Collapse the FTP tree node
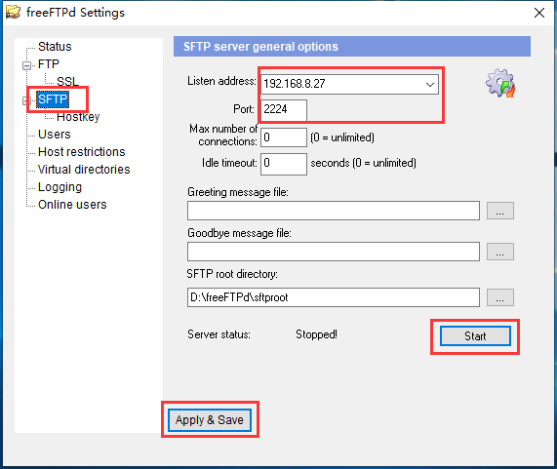 pos(26,65)
